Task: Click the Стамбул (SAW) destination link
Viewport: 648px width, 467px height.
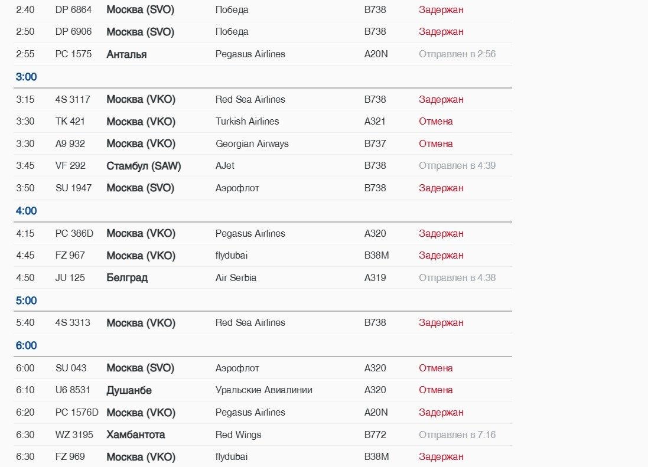Action: [144, 166]
